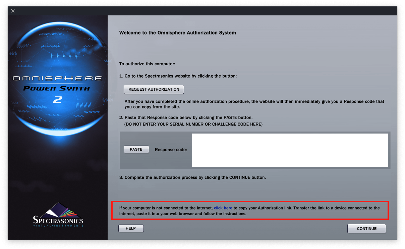Click step 2 "Paste that Response code below" text
Screen dimensions: 405x249
point(186,117)
